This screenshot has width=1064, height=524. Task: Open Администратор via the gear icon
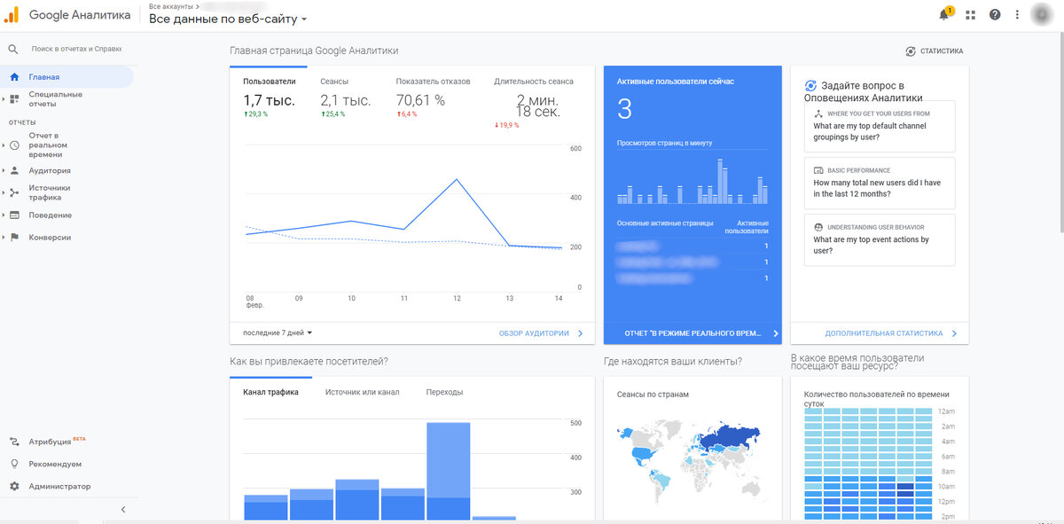tap(14, 486)
